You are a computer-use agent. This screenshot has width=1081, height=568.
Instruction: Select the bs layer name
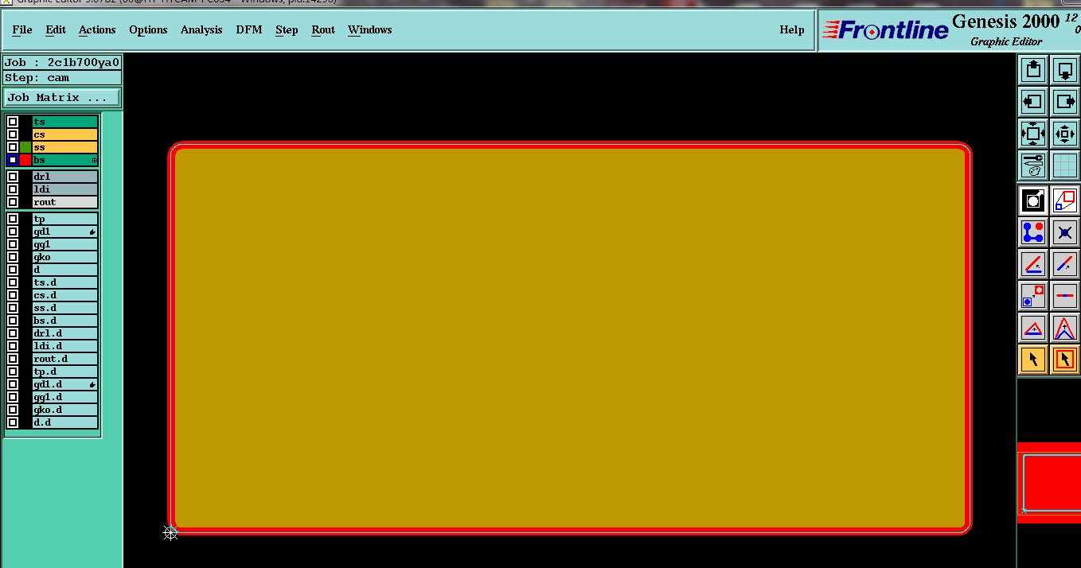(65, 160)
